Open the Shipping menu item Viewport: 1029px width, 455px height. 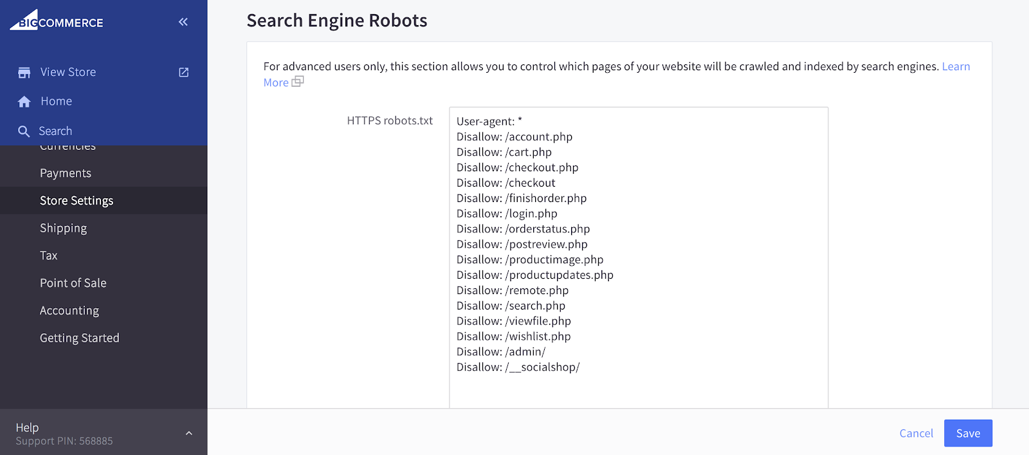[x=63, y=228]
